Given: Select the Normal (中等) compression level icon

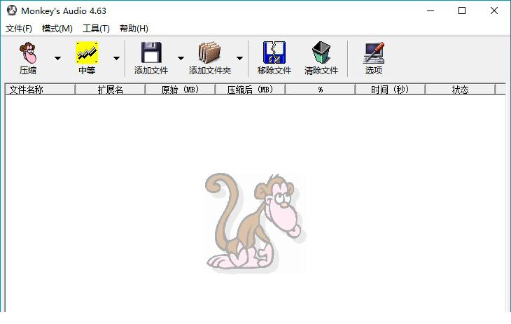Looking at the screenshot, I should coord(87,53).
